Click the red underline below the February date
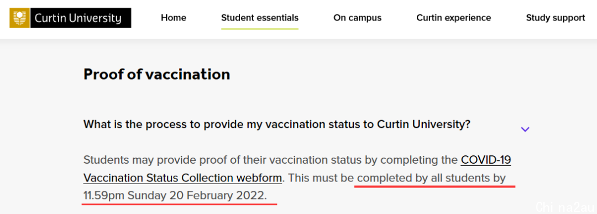Image resolution: width=597 pixels, height=214 pixels. 179,204
